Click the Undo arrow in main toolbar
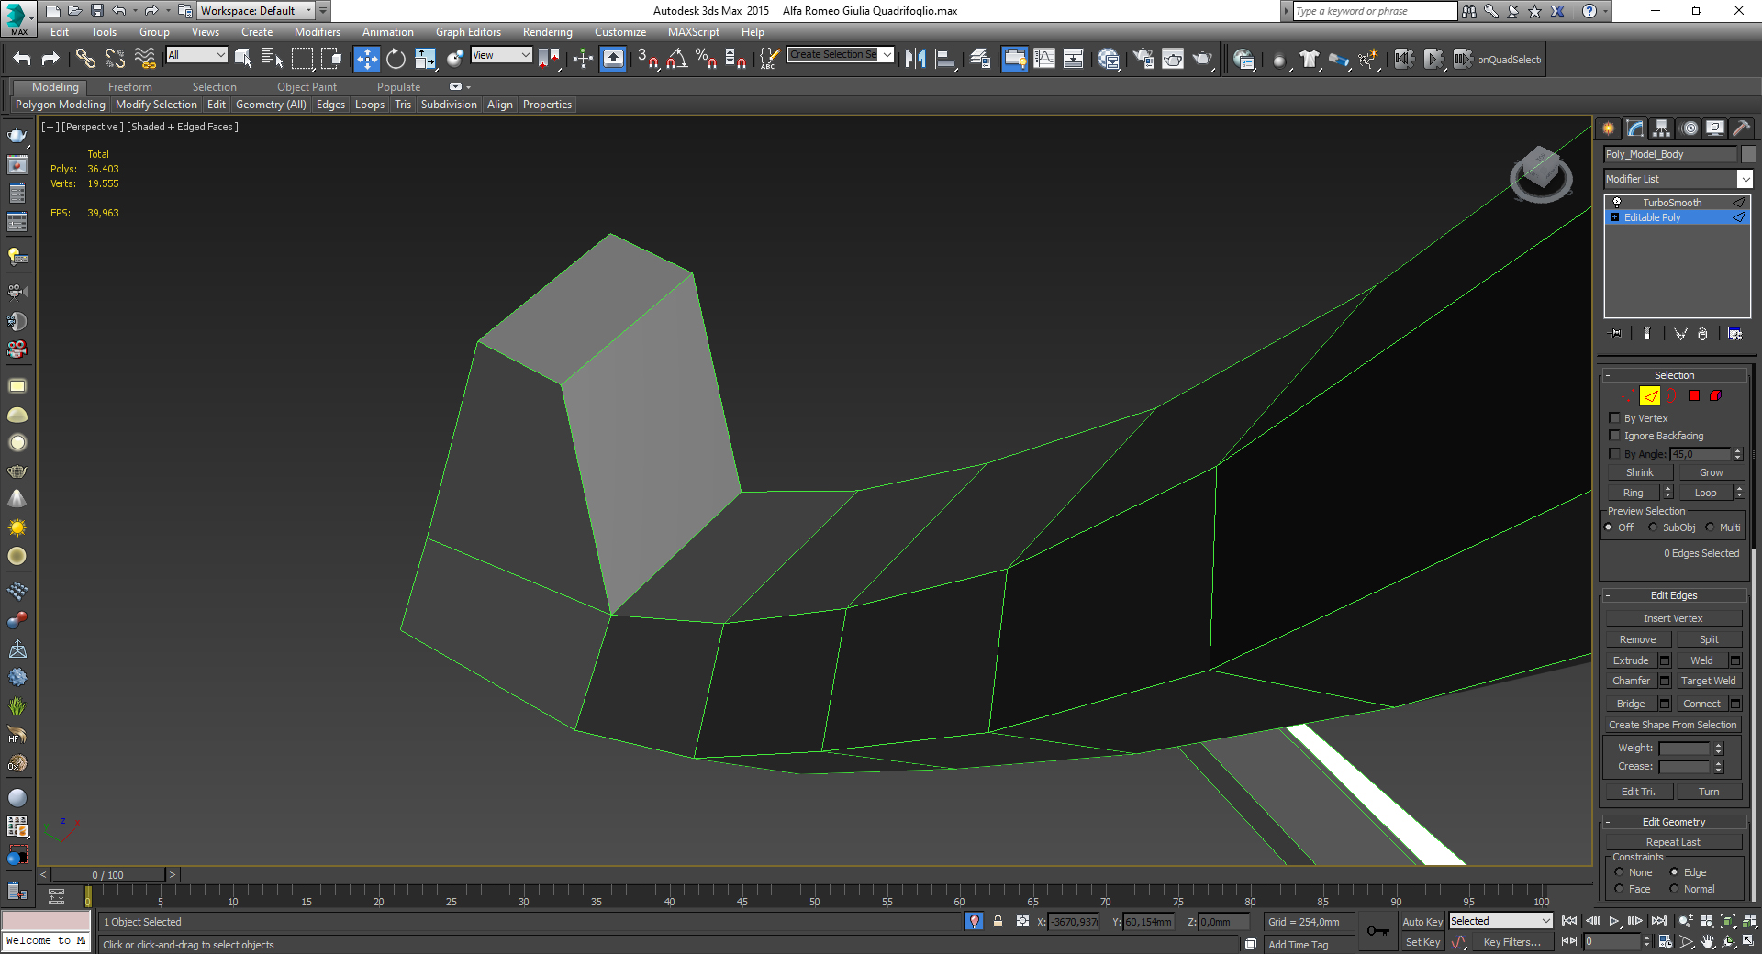 [x=22, y=60]
